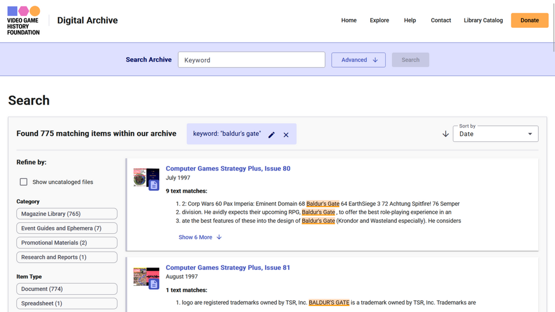Filter by Event Guides and Ephemera
Viewport: 555px width, 312px height.
pyautogui.click(x=67, y=228)
